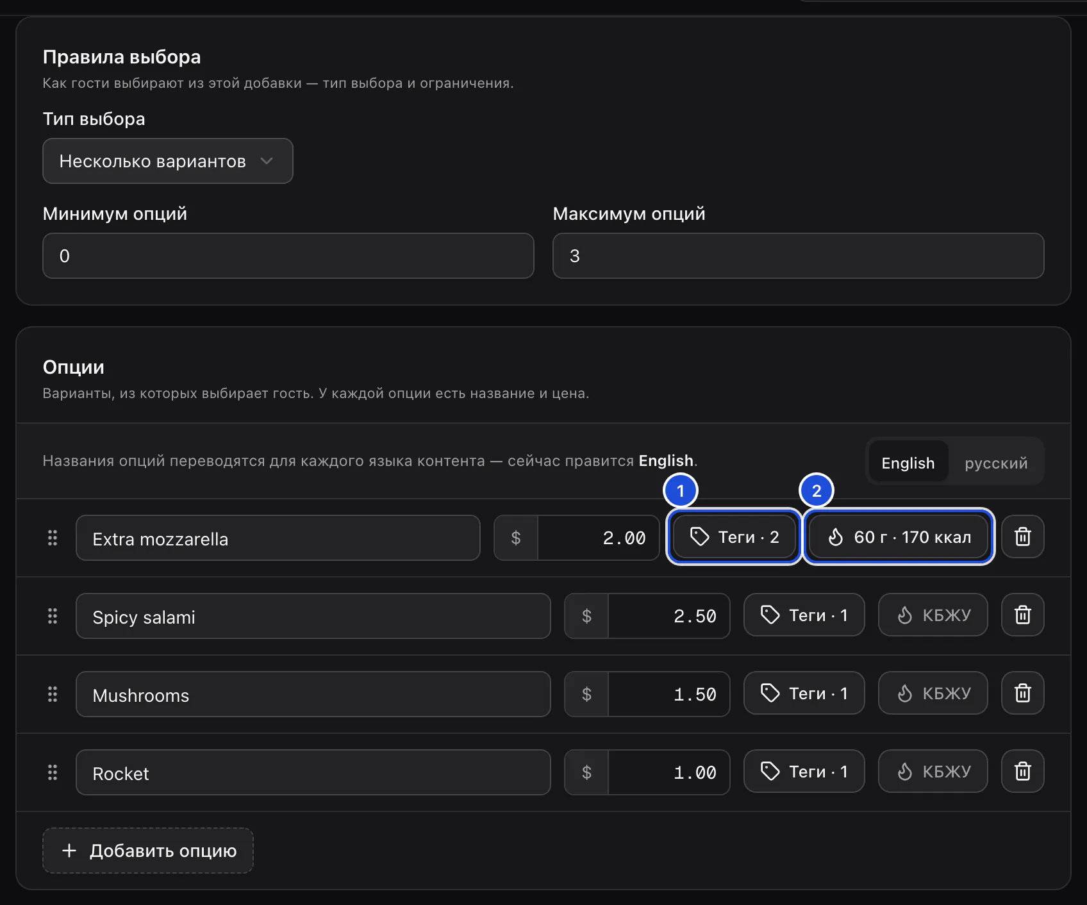Edit the Rocket name field
This screenshot has width=1087, height=905.
313,772
